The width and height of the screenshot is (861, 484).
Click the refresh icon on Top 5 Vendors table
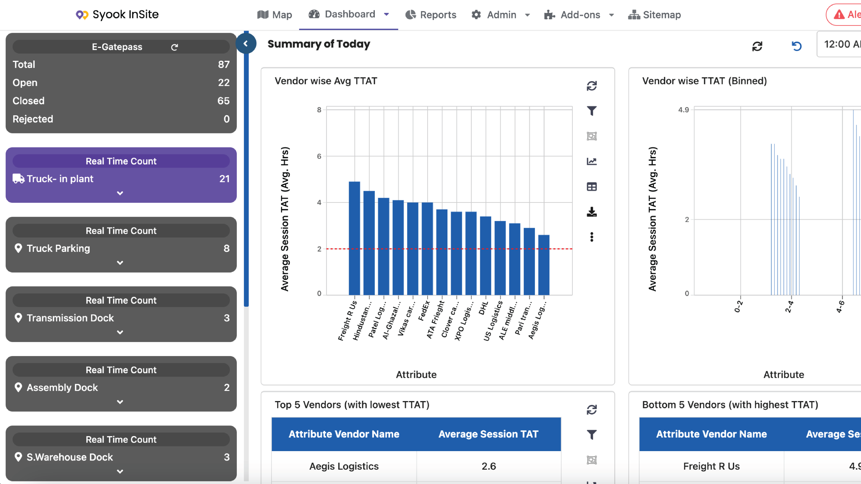(591, 409)
